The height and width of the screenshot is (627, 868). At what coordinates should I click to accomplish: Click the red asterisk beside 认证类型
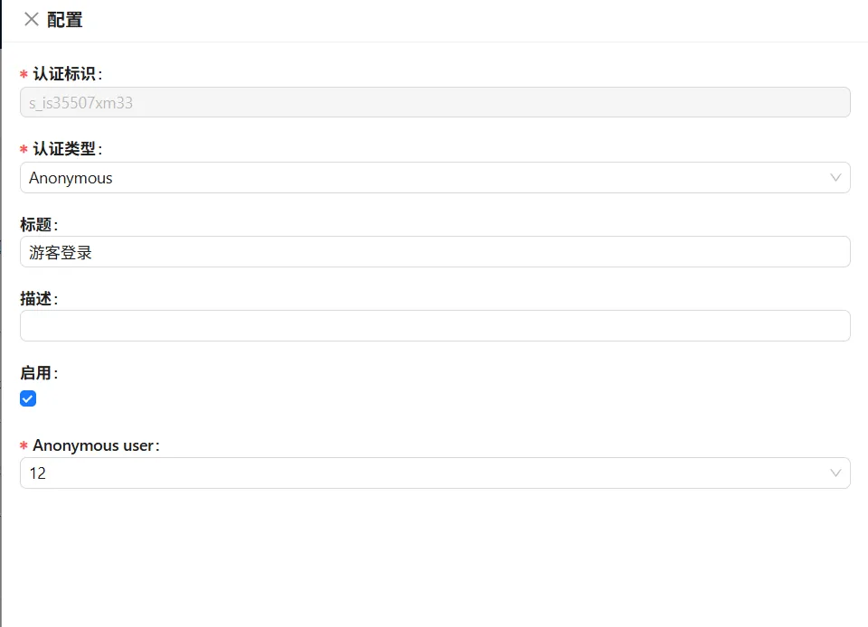coord(24,149)
